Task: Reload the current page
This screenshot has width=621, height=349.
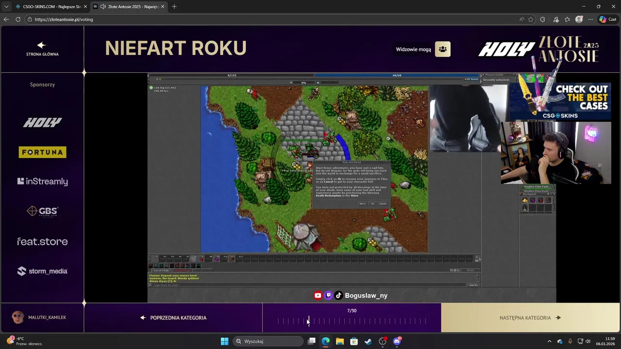Action: (18, 19)
